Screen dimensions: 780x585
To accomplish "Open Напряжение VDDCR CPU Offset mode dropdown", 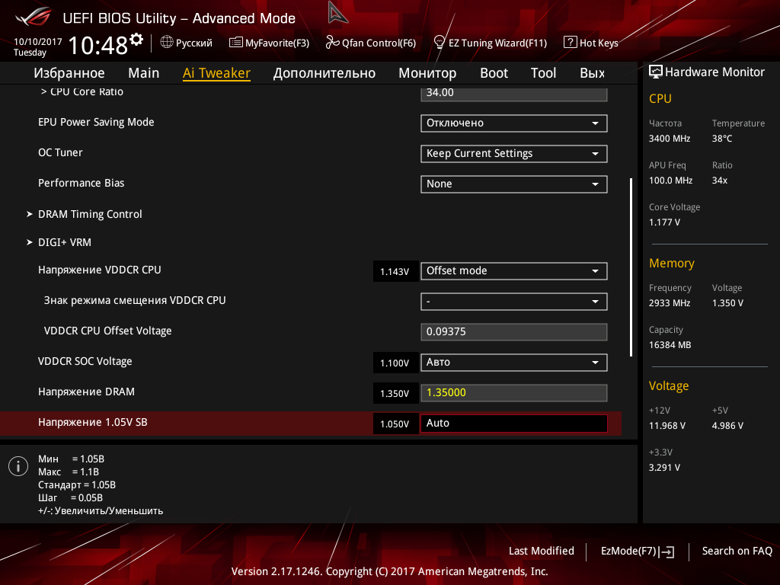I will (514, 271).
